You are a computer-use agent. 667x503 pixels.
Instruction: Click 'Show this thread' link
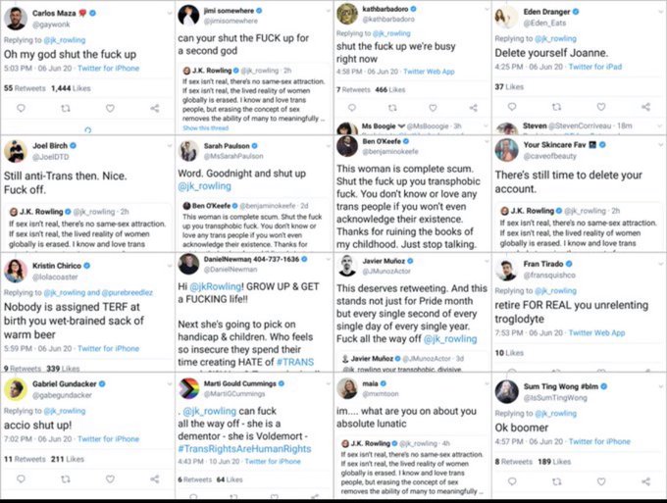pyautogui.click(x=204, y=128)
